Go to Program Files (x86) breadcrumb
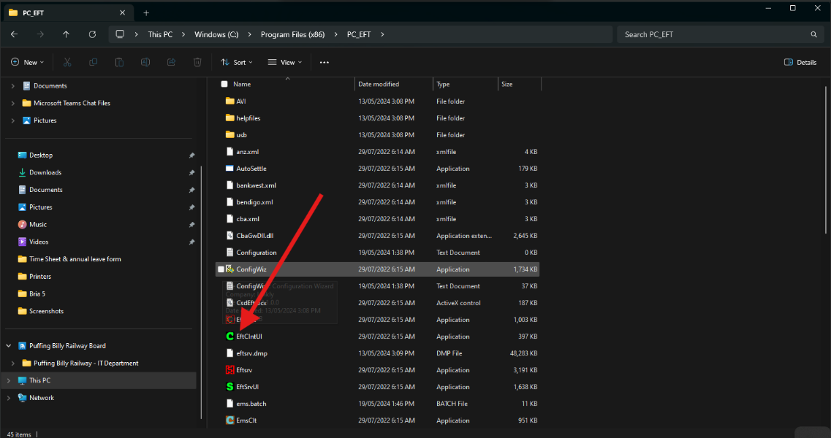 292,34
